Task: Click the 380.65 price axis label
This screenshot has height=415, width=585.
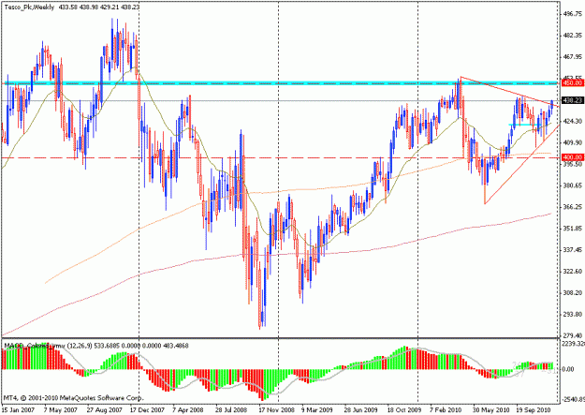Action: 573,185
